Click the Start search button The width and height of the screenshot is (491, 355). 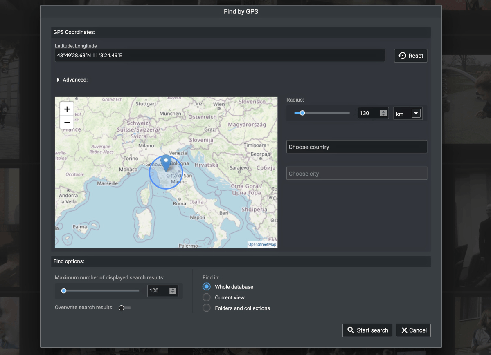click(x=367, y=330)
